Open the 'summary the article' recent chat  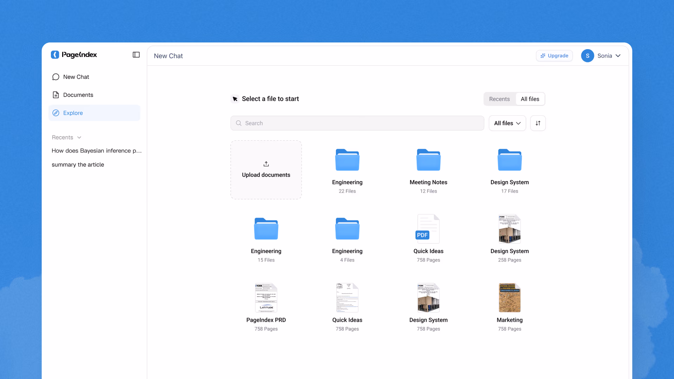pos(78,165)
